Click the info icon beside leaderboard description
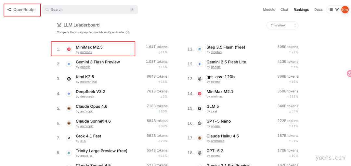The width and height of the screenshot is (351, 166). click(x=127, y=32)
